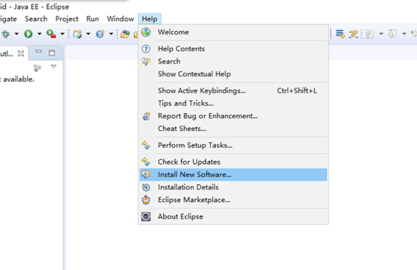Open Welcome via its colorful globe icon

tap(146, 32)
